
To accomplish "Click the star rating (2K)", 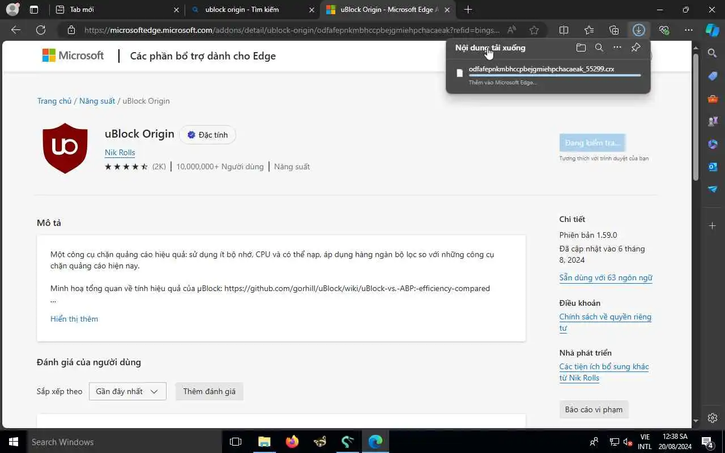I will point(135,166).
